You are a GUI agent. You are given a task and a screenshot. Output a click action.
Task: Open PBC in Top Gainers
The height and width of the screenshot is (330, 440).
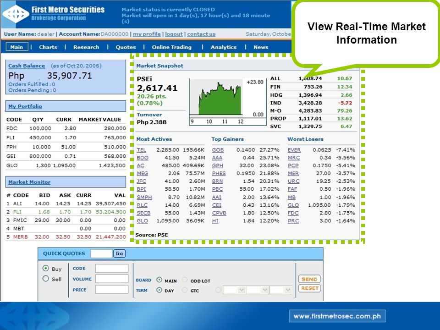(217, 189)
